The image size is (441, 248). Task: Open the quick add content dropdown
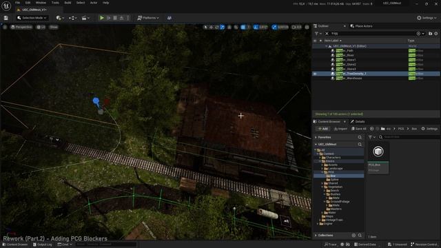(60, 18)
